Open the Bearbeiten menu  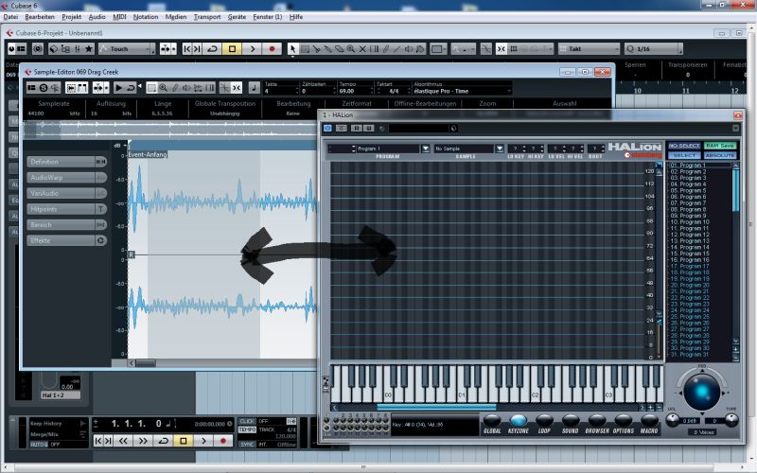(40, 17)
